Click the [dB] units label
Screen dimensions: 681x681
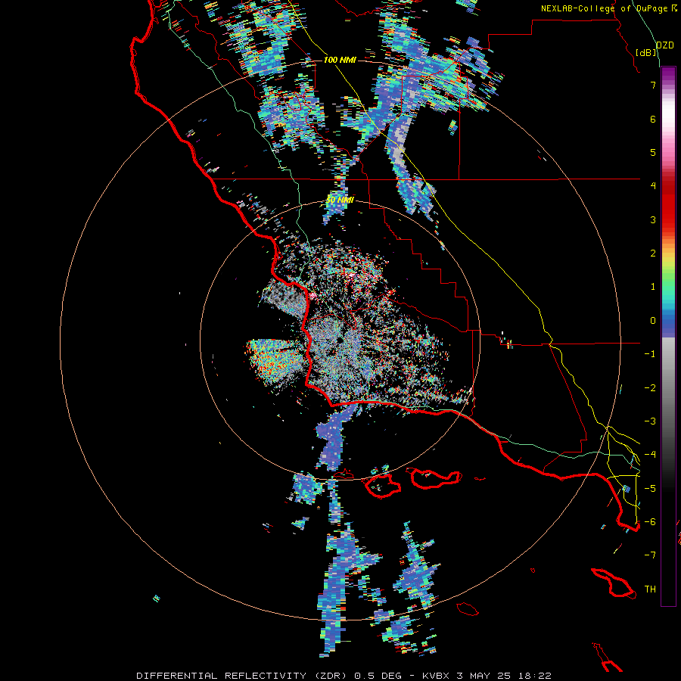[646, 52]
